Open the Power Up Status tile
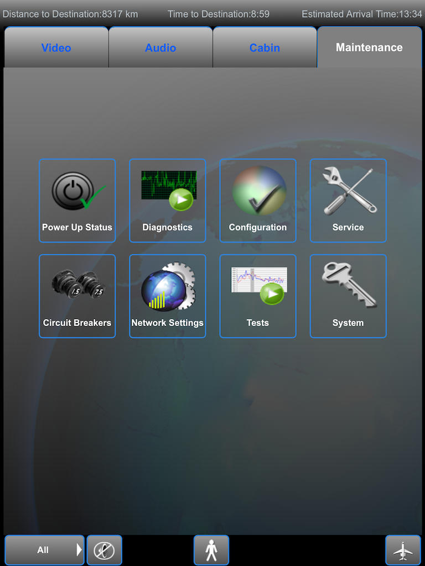The width and height of the screenshot is (425, 566). (x=77, y=201)
